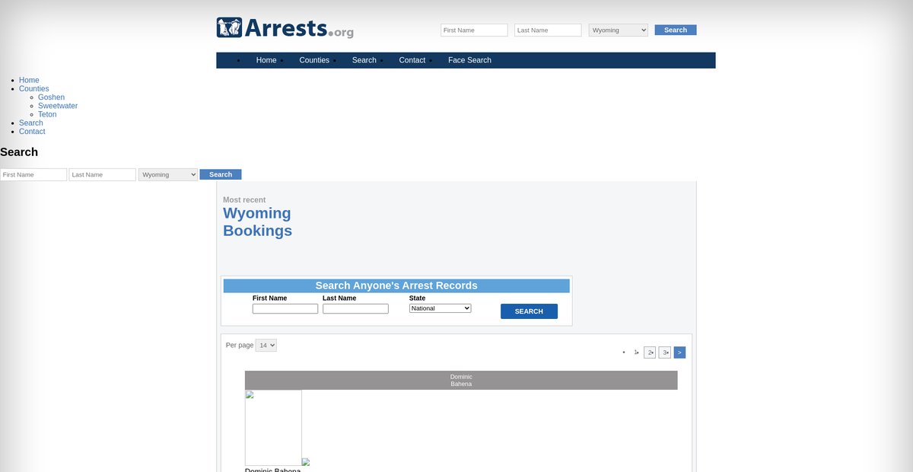Click Last Name field under the Search heading
This screenshot has width=913, height=472.
(x=103, y=175)
